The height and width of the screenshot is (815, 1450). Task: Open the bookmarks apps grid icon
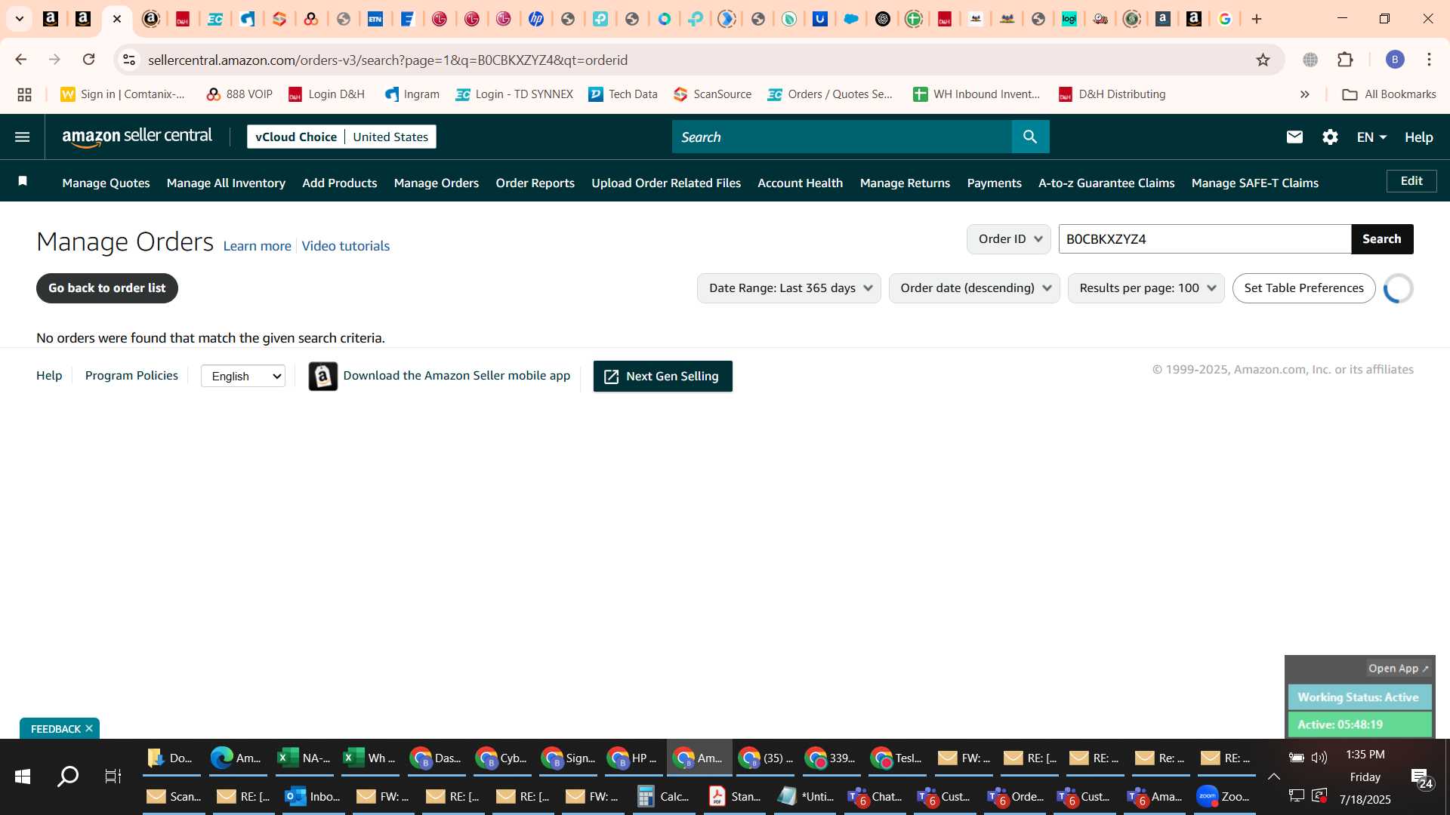(x=24, y=94)
